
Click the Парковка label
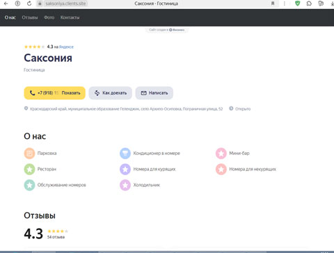(x=47, y=153)
